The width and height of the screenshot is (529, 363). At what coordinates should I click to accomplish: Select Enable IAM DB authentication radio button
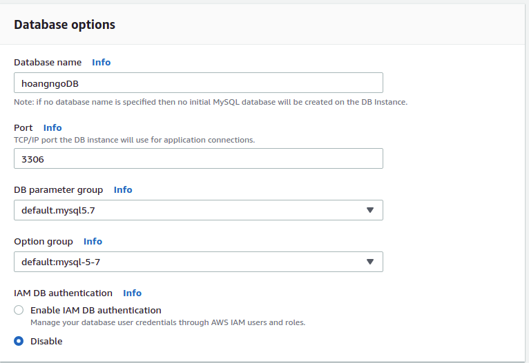[x=19, y=310]
